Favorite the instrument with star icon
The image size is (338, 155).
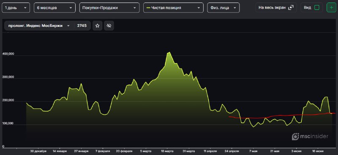click(98, 26)
